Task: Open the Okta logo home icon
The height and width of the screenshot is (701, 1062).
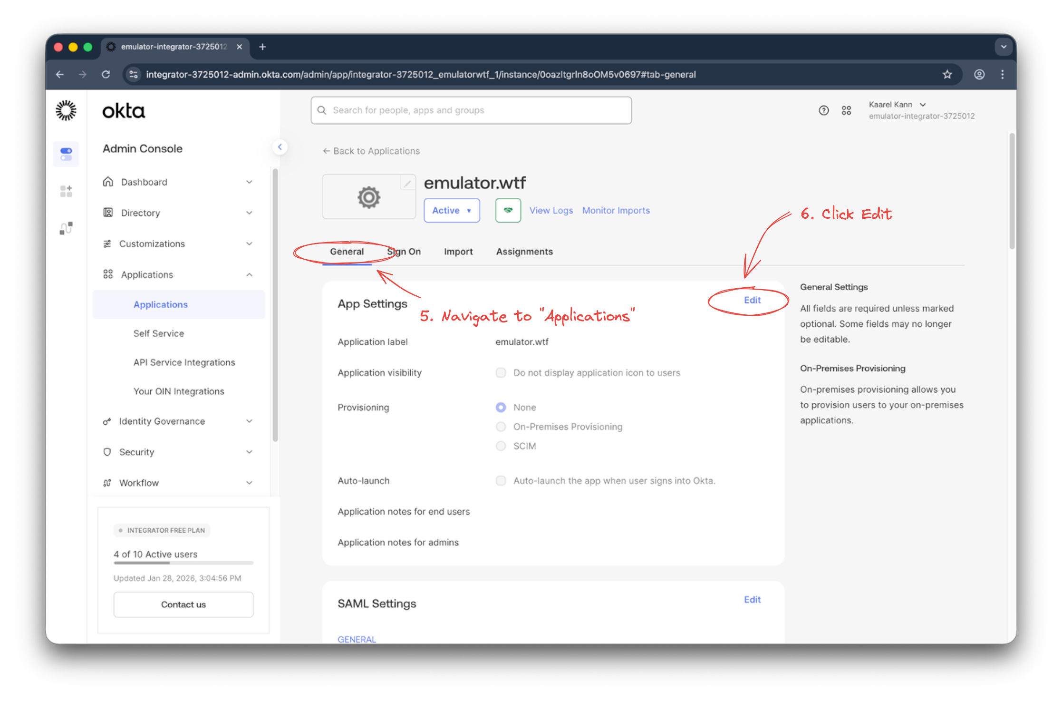Action: click(66, 110)
